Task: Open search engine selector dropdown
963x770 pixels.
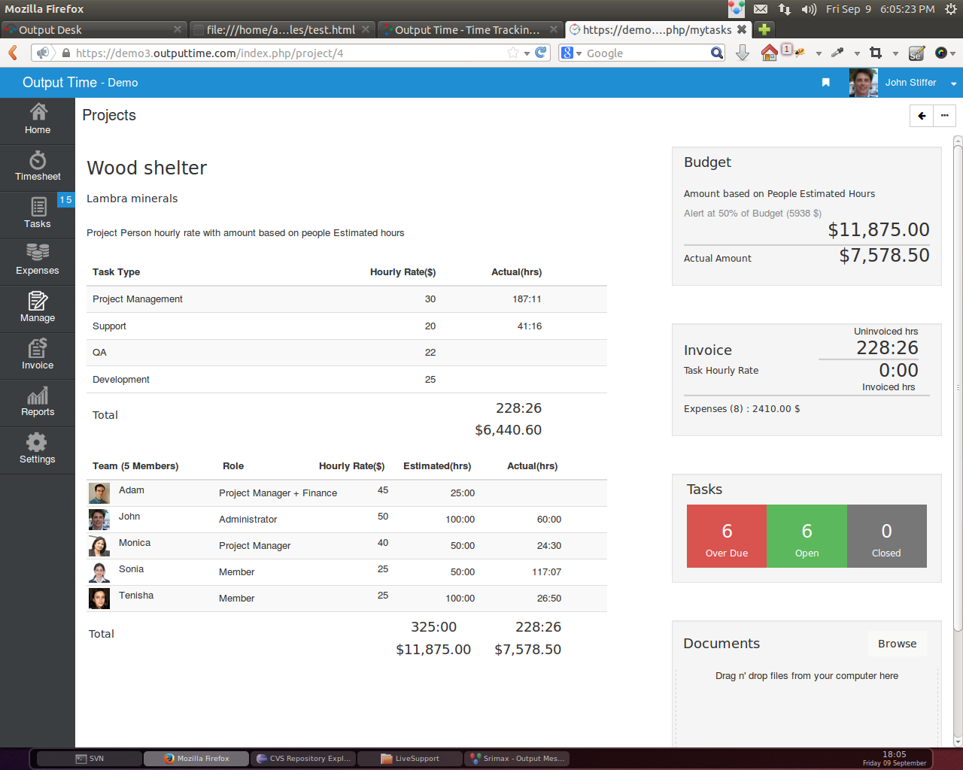Action: [579, 53]
